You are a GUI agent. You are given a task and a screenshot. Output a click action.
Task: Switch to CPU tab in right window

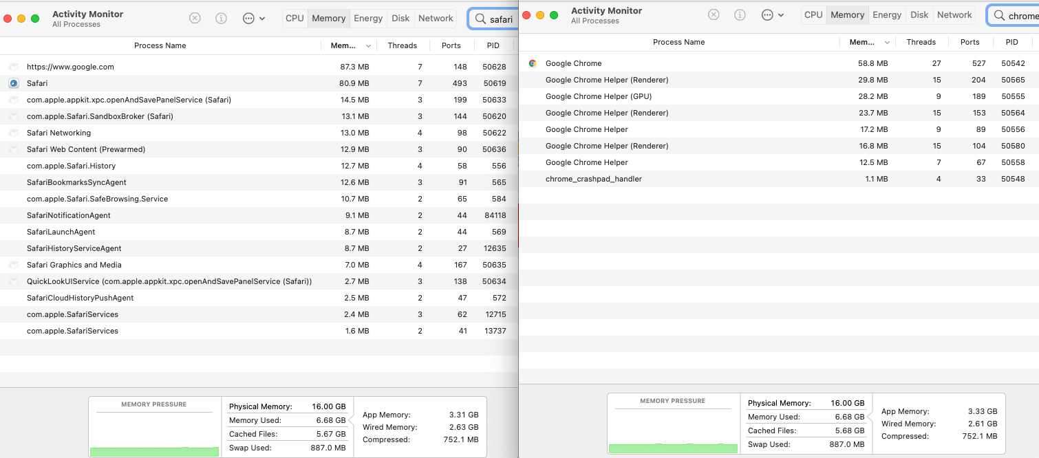click(813, 15)
